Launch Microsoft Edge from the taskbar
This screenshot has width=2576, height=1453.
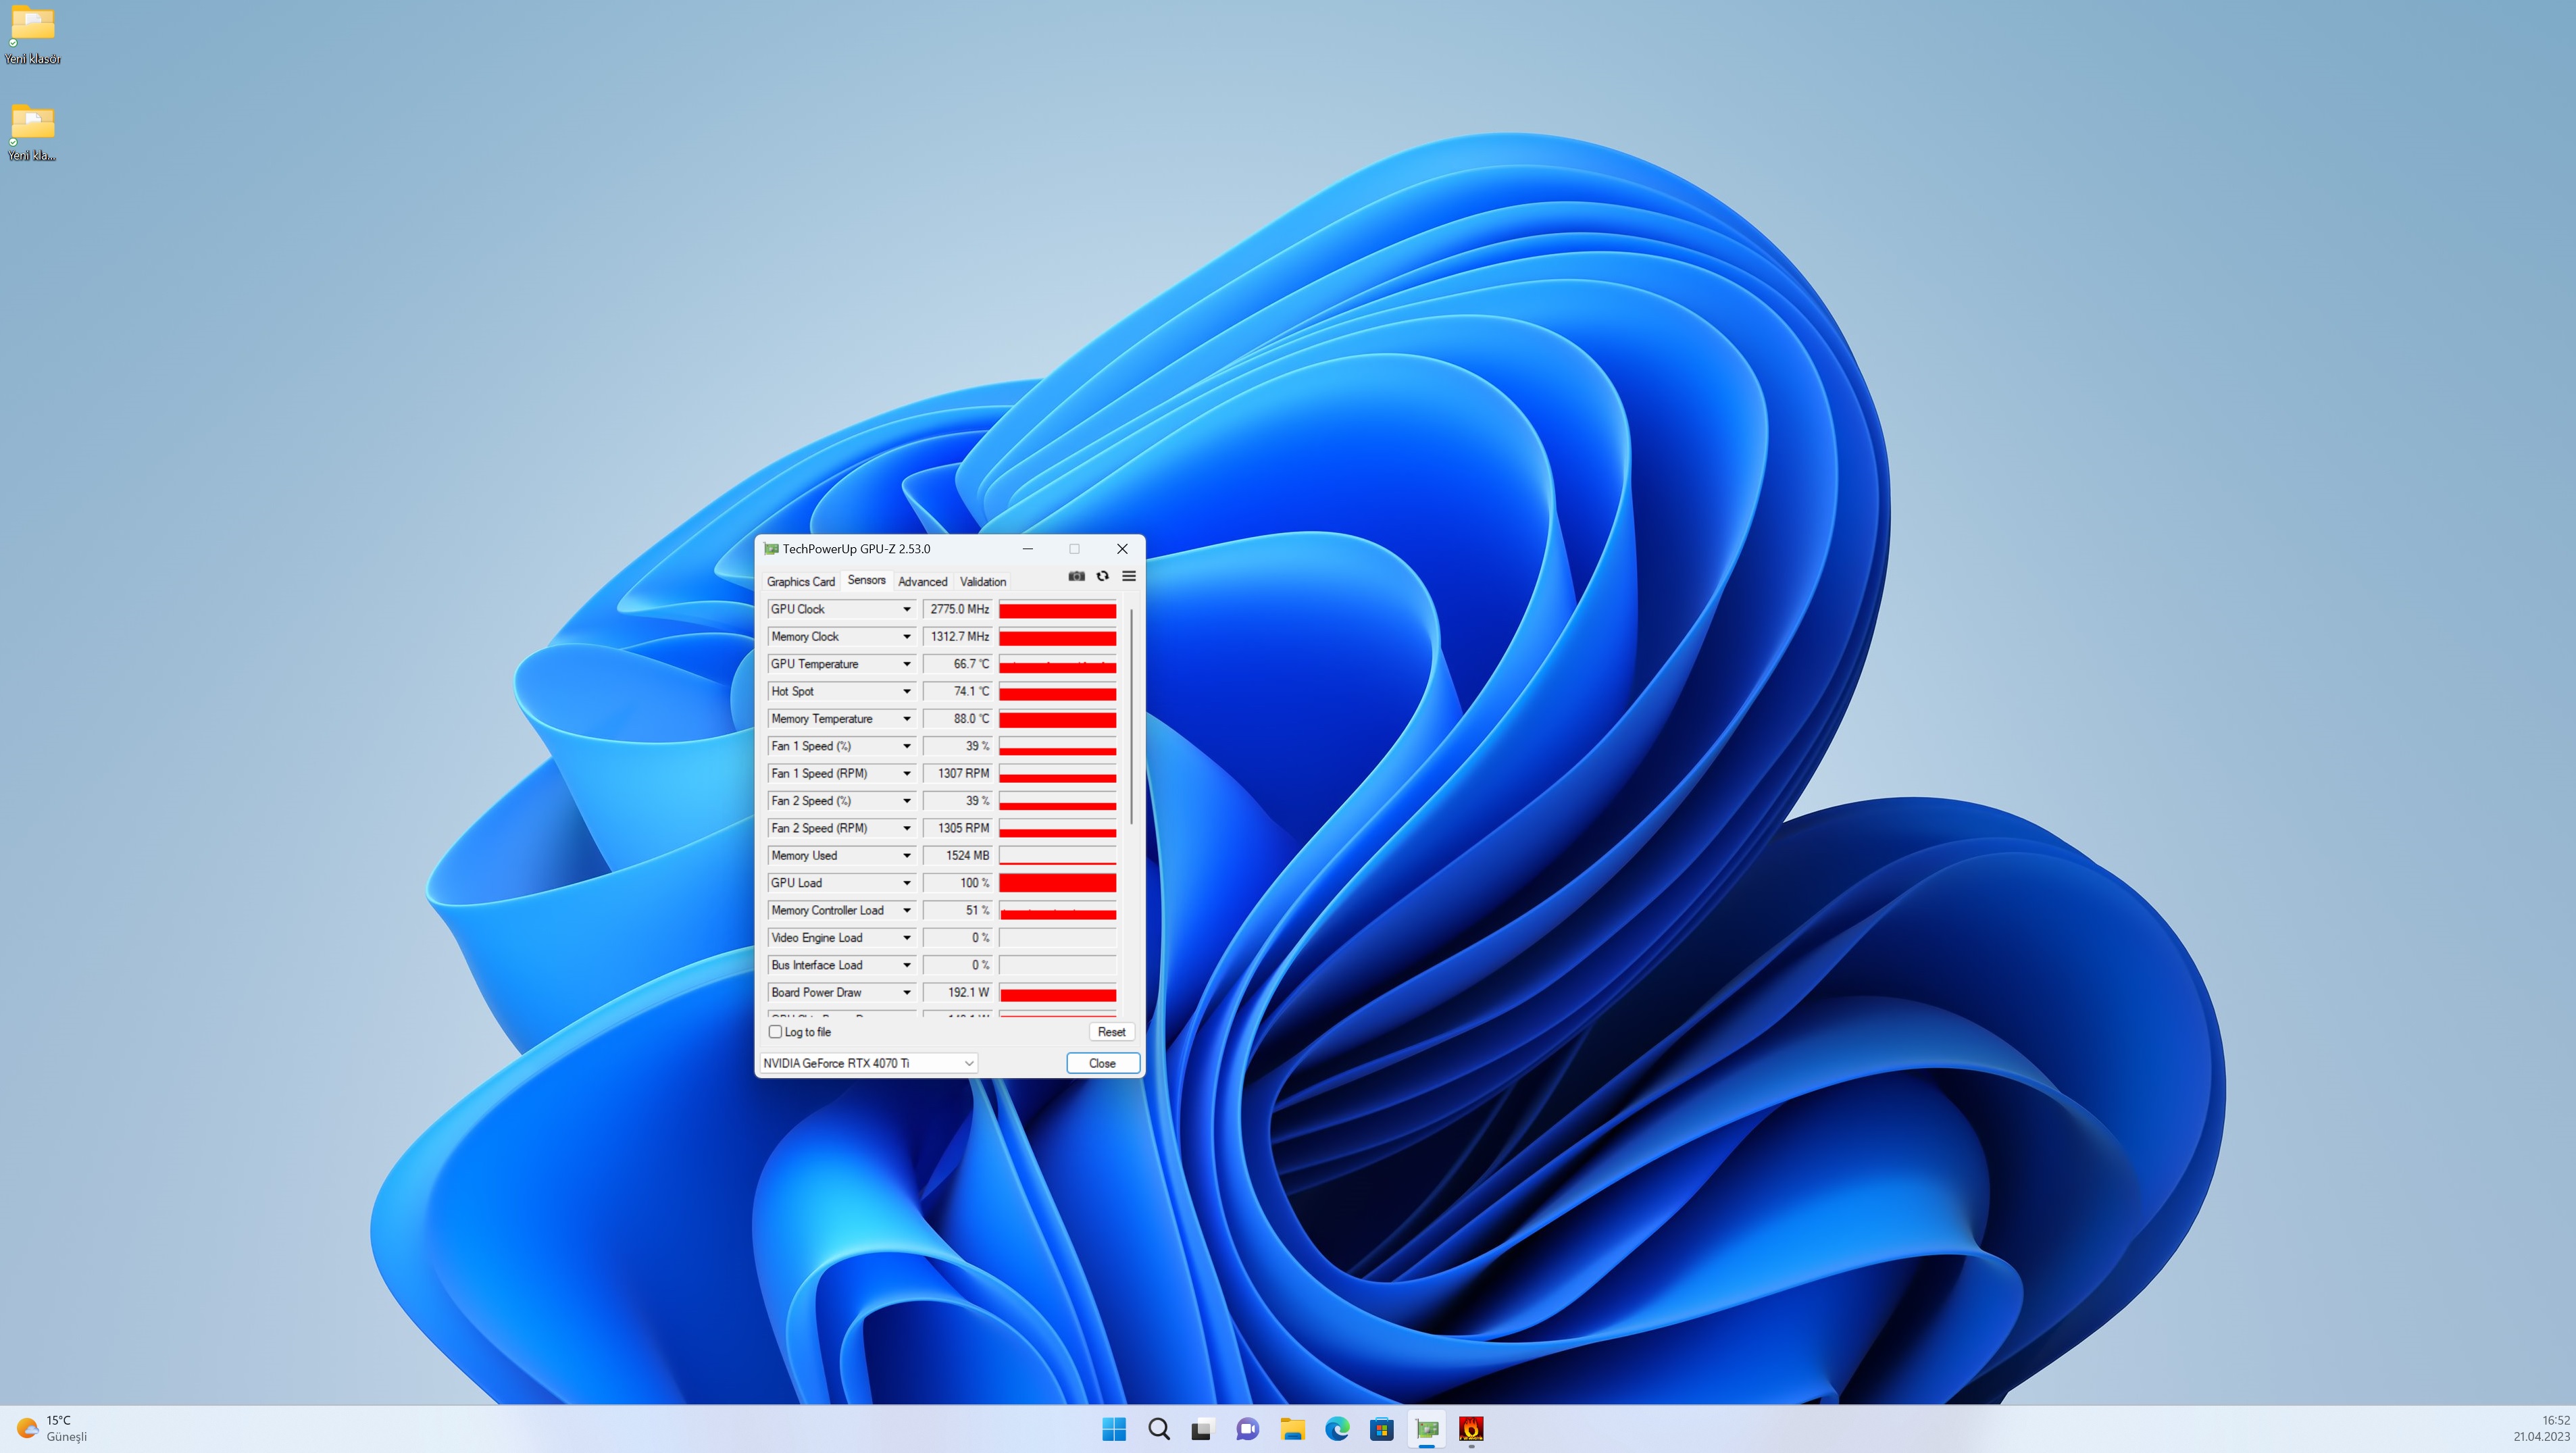pyautogui.click(x=1337, y=1429)
